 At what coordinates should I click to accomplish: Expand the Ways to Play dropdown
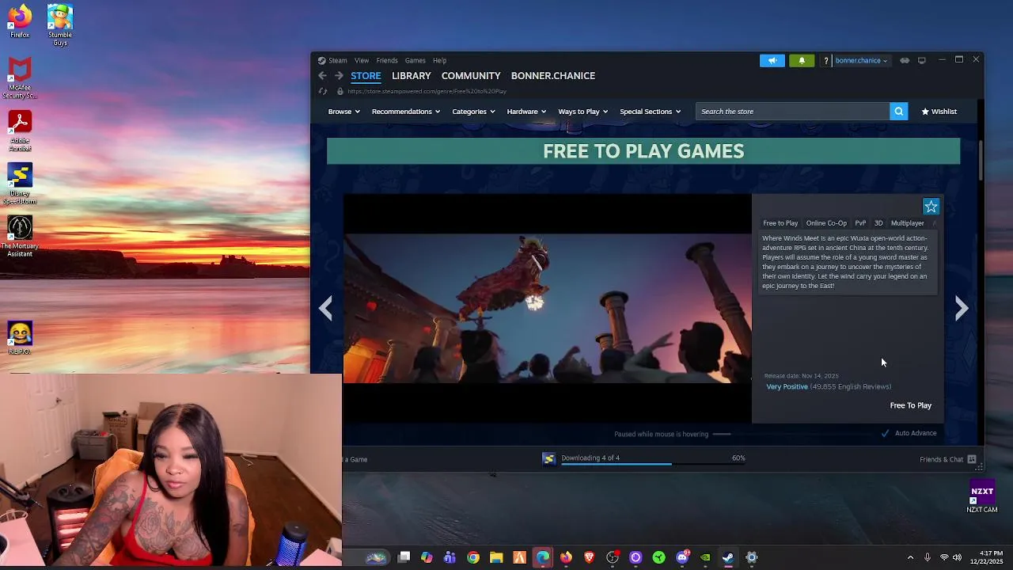coord(583,112)
